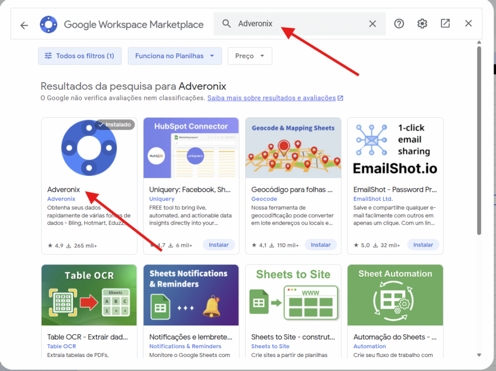Image resolution: width=496 pixels, height=371 pixels.
Task: Install the Geocódigo para folhas add-on
Action: pyautogui.click(x=320, y=245)
